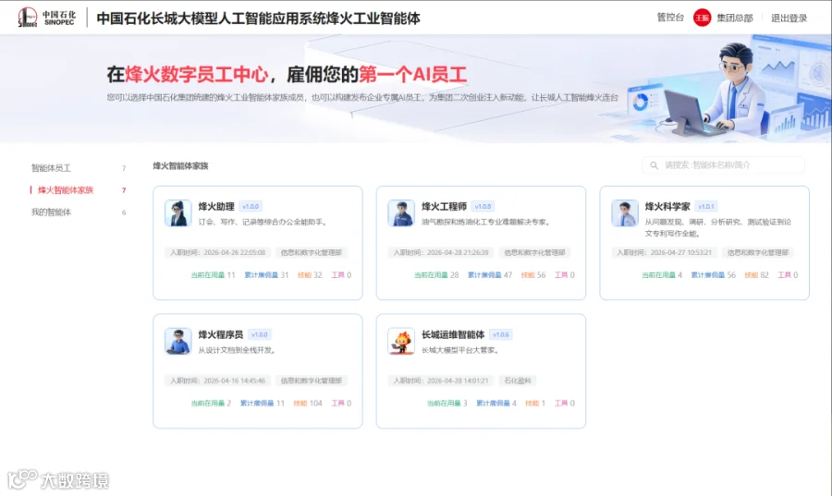Focus the agent name search field
Image resolution: width=832 pixels, height=496 pixels.
723,165
